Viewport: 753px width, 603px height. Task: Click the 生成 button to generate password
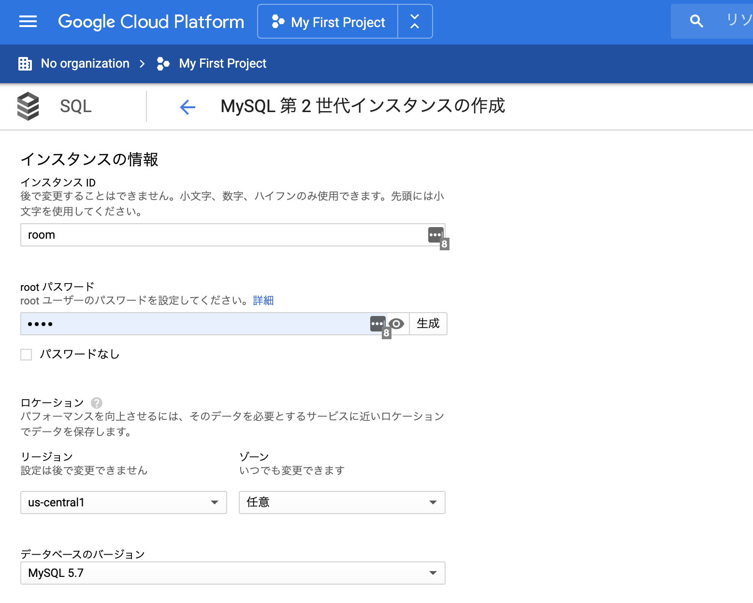(428, 324)
